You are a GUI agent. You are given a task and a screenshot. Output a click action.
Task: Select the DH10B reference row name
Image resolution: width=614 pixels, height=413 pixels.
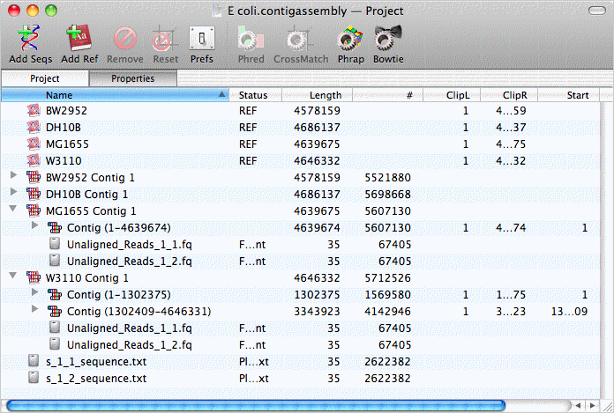pos(63,128)
